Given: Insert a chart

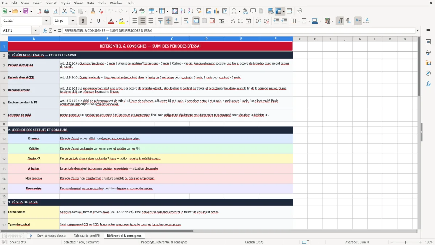Looking at the screenshot, I should point(217,11).
